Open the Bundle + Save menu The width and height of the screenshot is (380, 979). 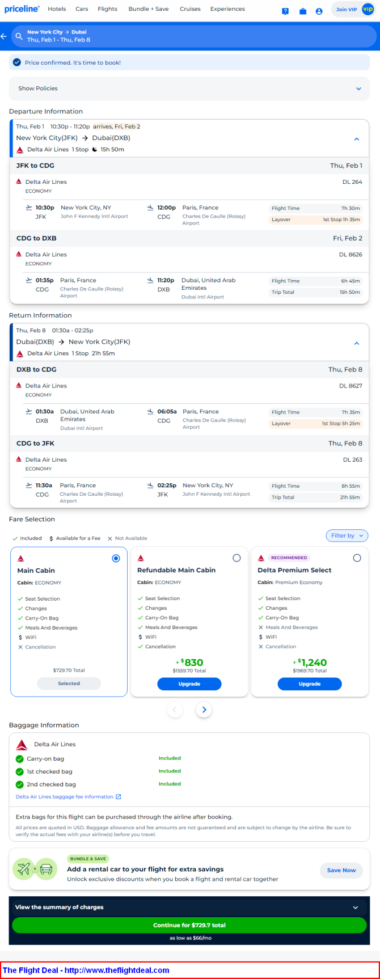click(x=149, y=9)
